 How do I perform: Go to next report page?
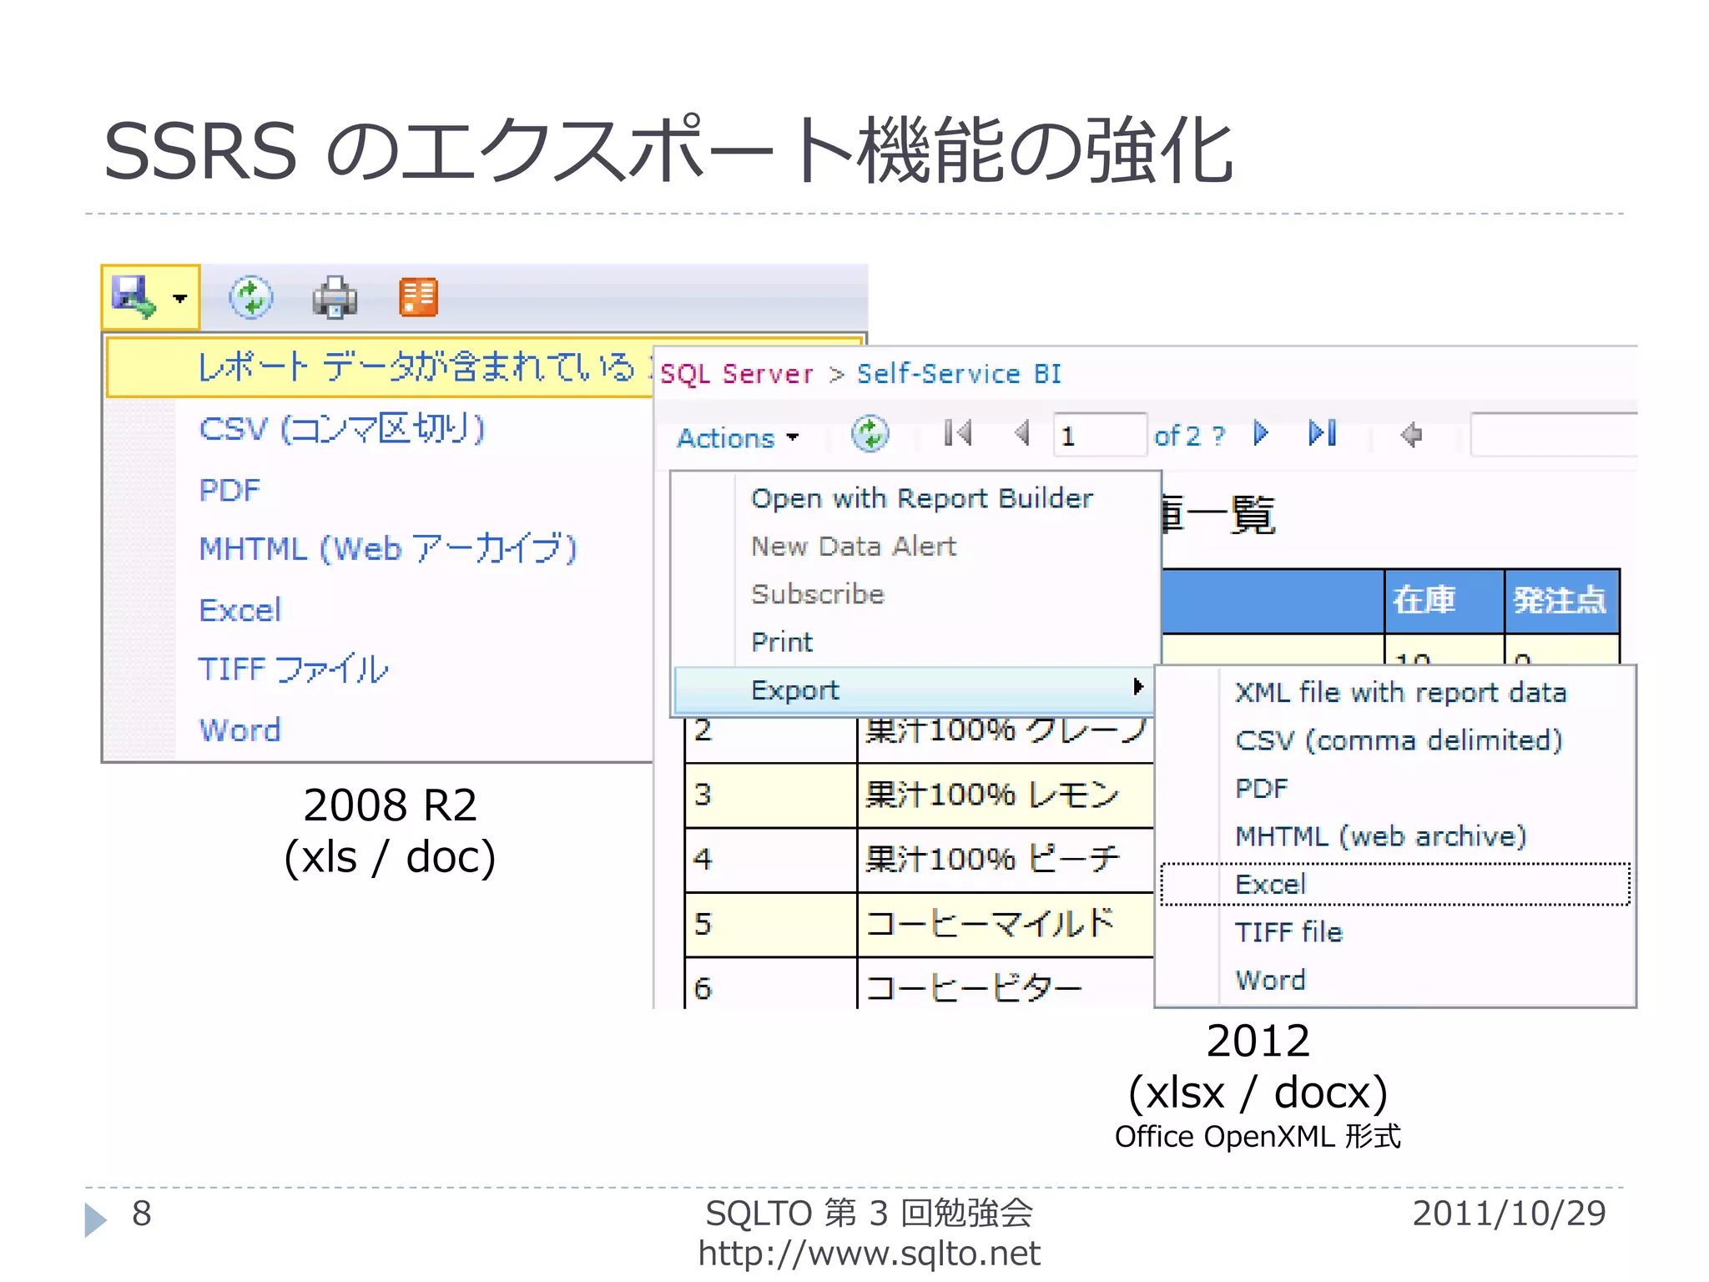click(1261, 433)
